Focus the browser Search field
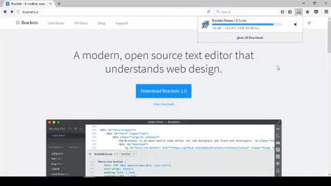 click(246, 12)
